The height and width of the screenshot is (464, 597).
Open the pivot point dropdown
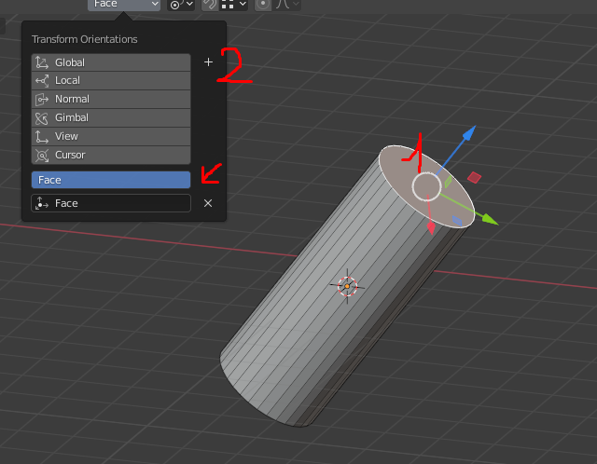(180, 5)
